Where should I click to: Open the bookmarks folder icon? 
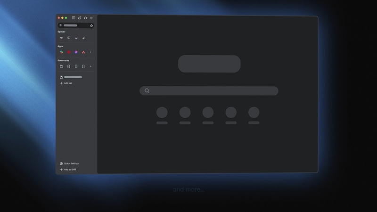62,66
